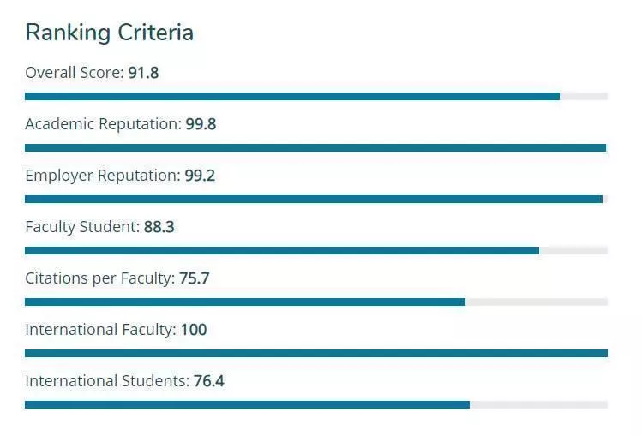Click the Employer Reputation progress bar
This screenshot has width=642, height=436.
coord(316,200)
